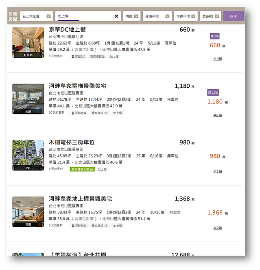Click 河畔皇家 tag on the 1,180萬 listing
260x270 pixels.
pyautogui.click(x=79, y=113)
